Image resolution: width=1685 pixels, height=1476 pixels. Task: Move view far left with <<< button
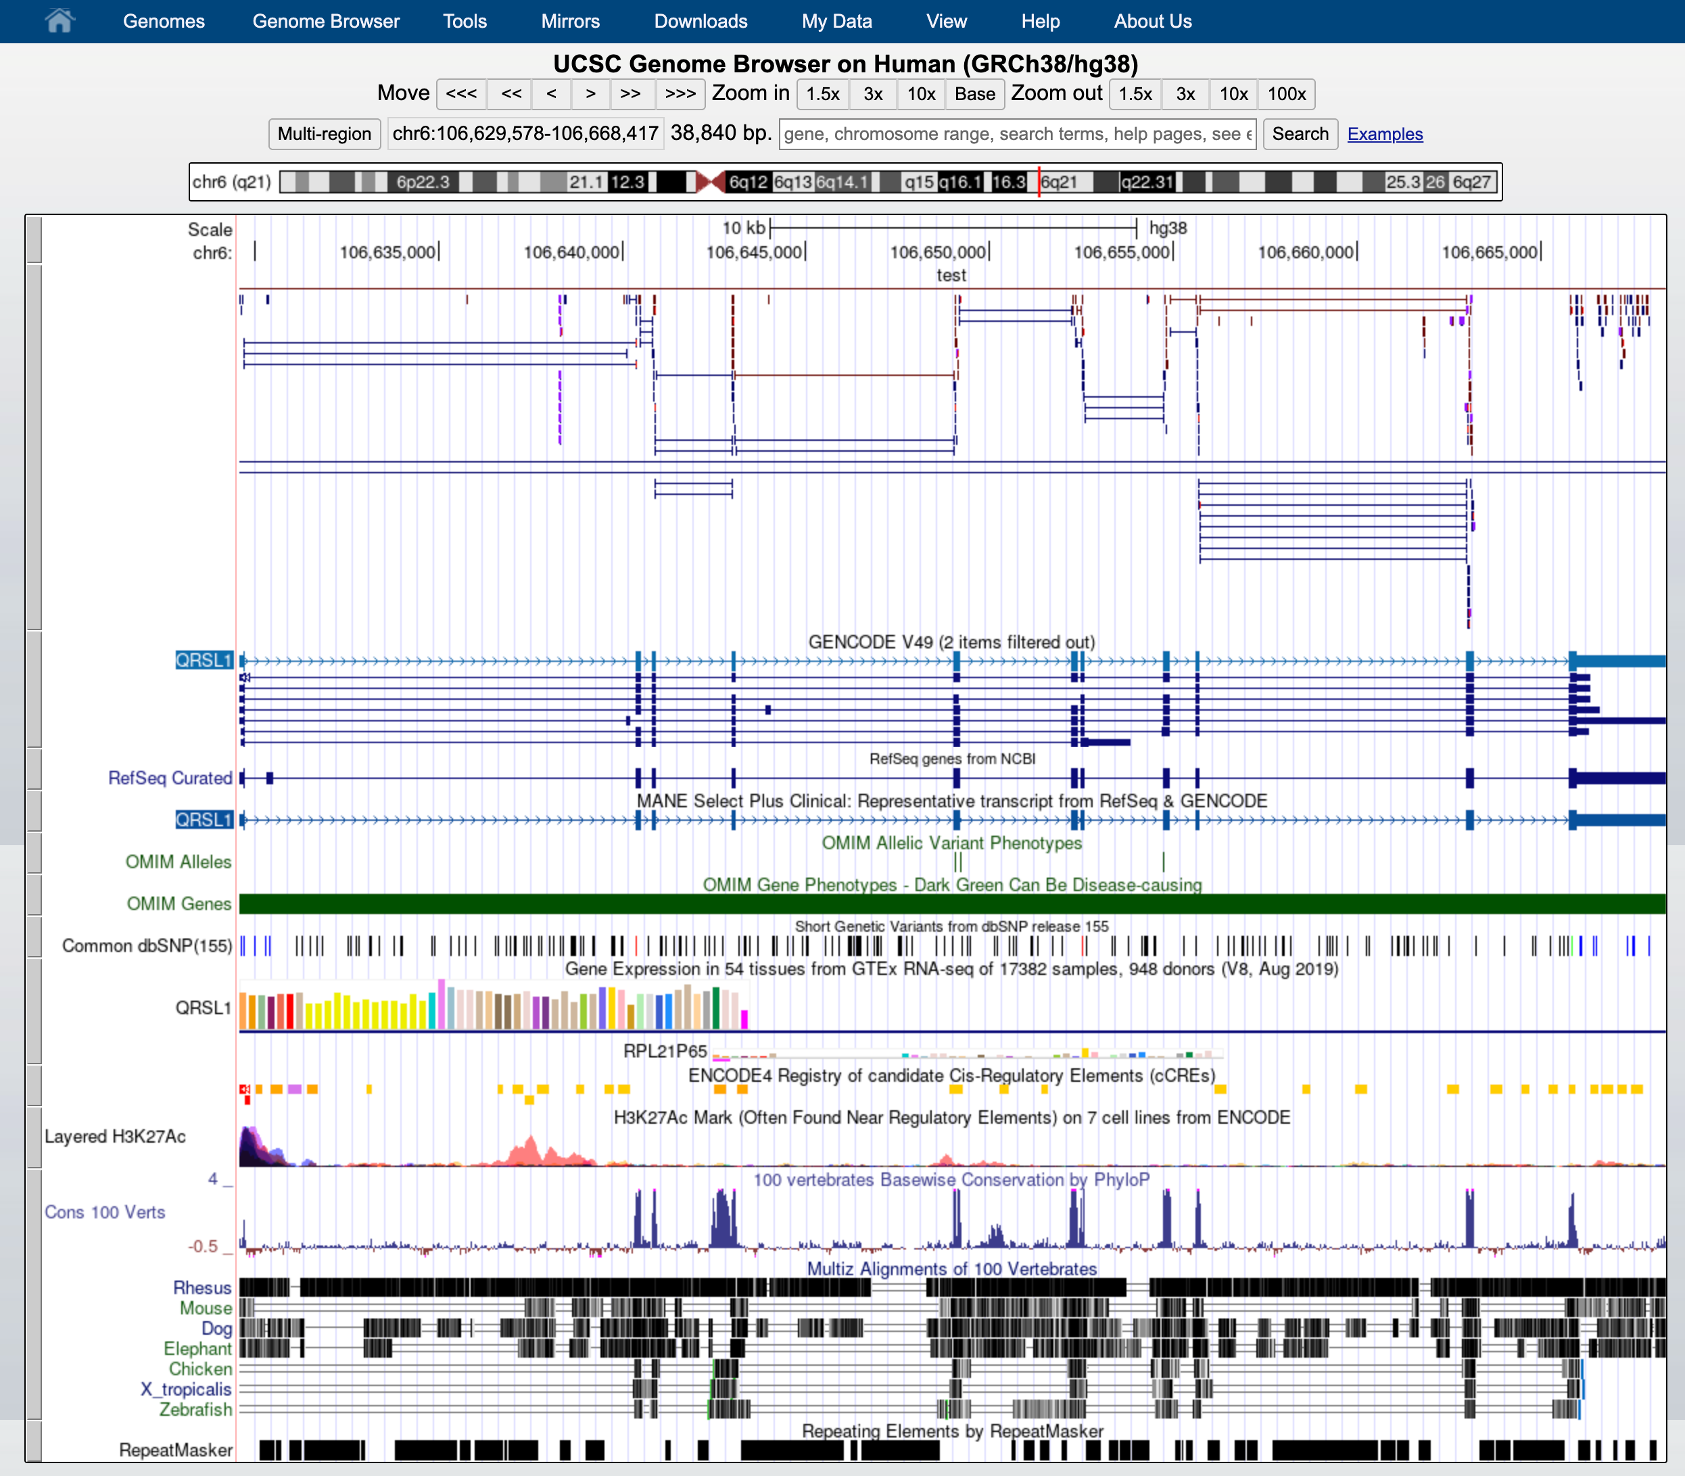(x=461, y=94)
